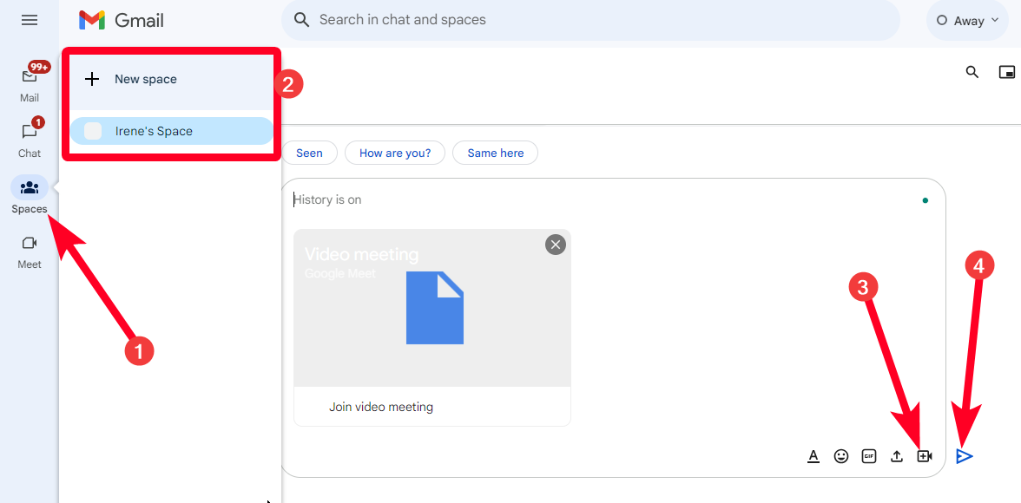Open Mail from the sidebar

[x=30, y=83]
